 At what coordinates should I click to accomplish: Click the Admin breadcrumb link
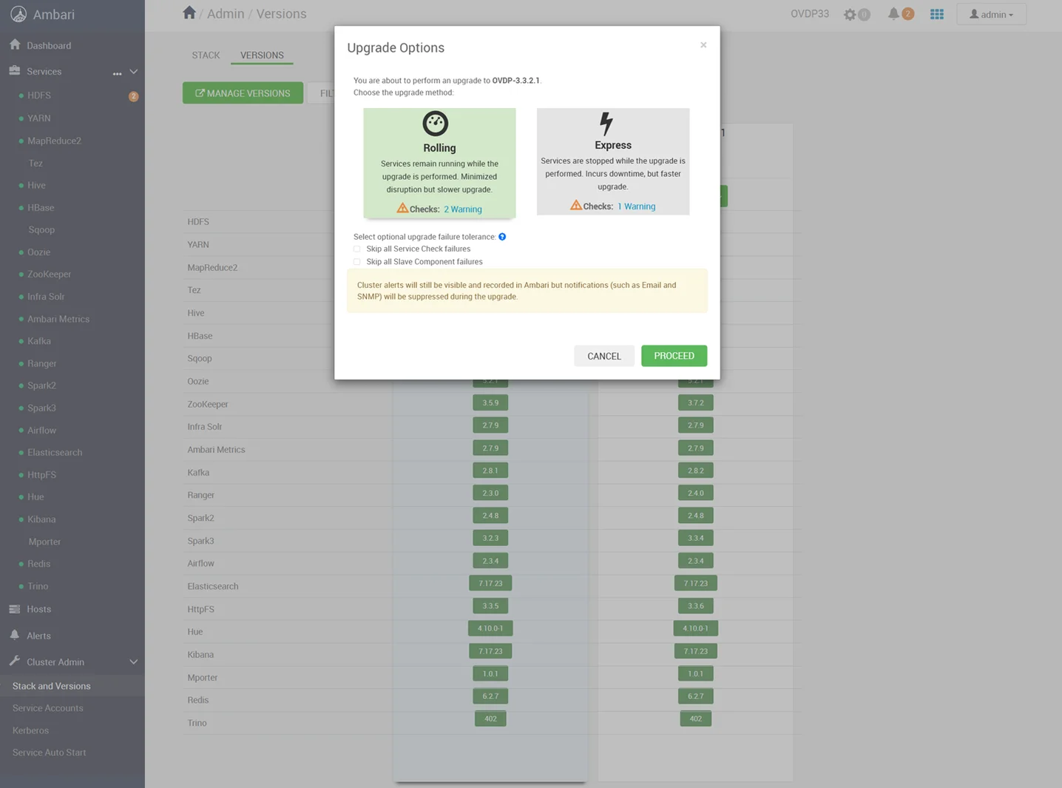[226, 14]
